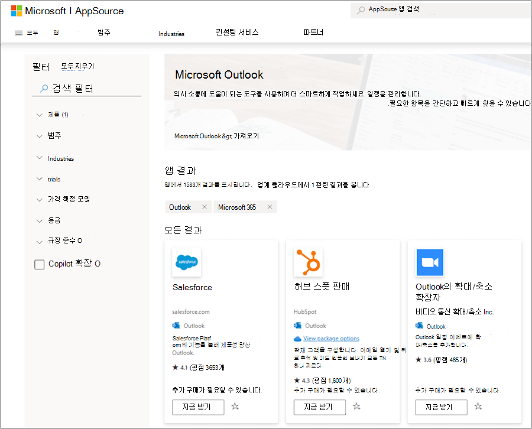532x429 pixels.
Task: Click the AppSource brand text
Action: (x=99, y=11)
